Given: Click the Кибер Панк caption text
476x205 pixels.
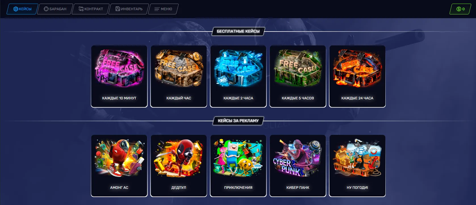Looking at the screenshot, I should pos(298,187).
